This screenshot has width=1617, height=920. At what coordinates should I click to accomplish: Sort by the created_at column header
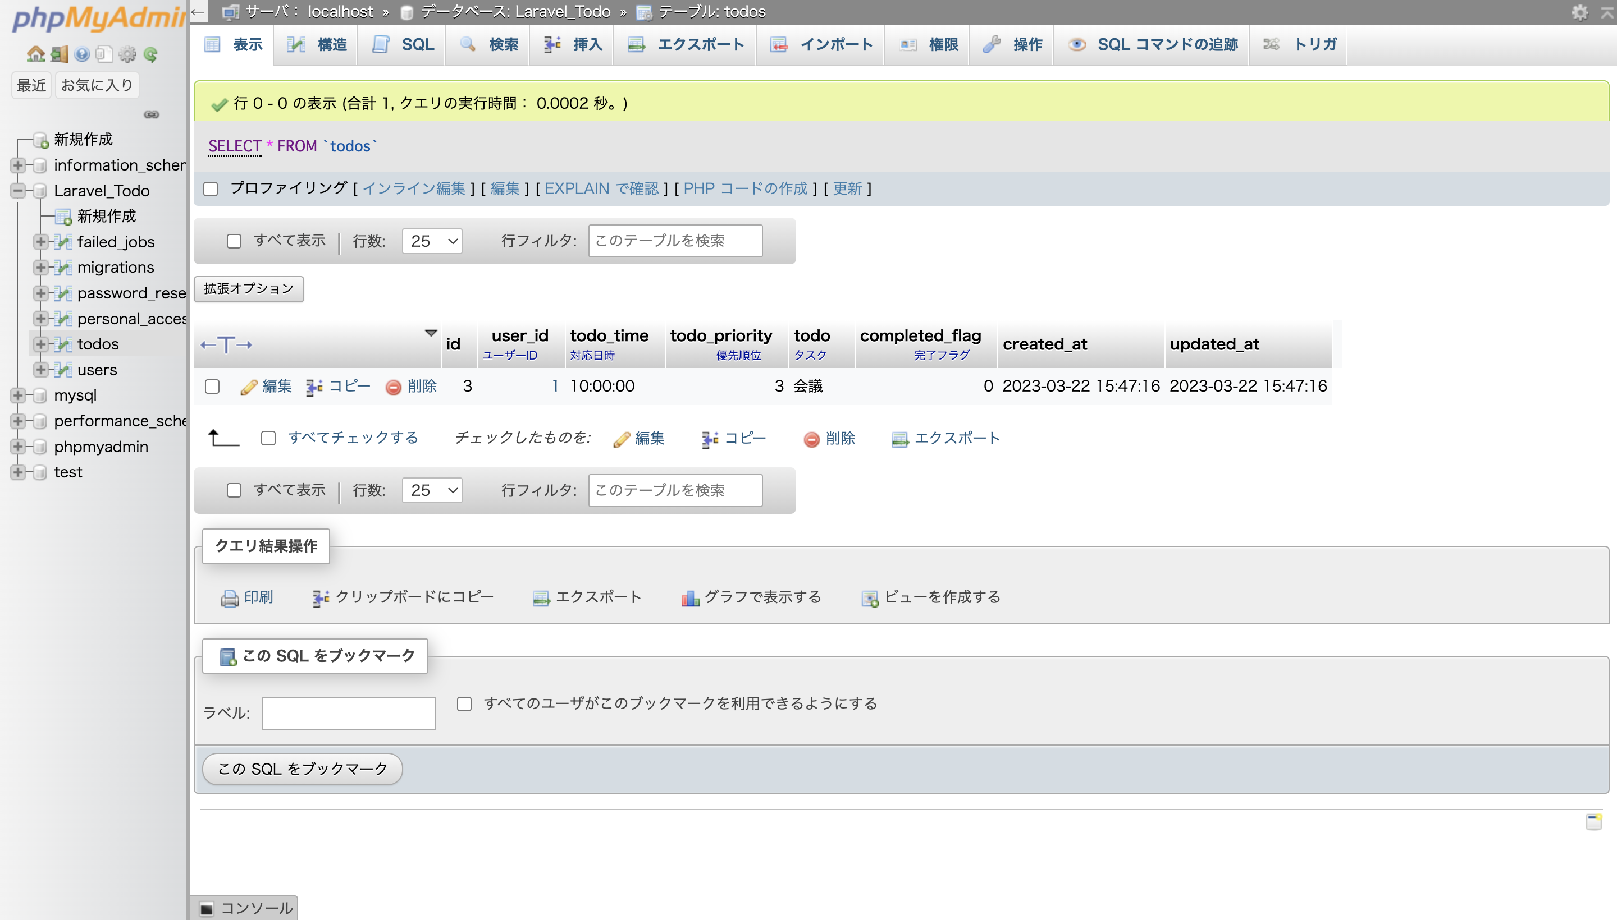(1045, 344)
